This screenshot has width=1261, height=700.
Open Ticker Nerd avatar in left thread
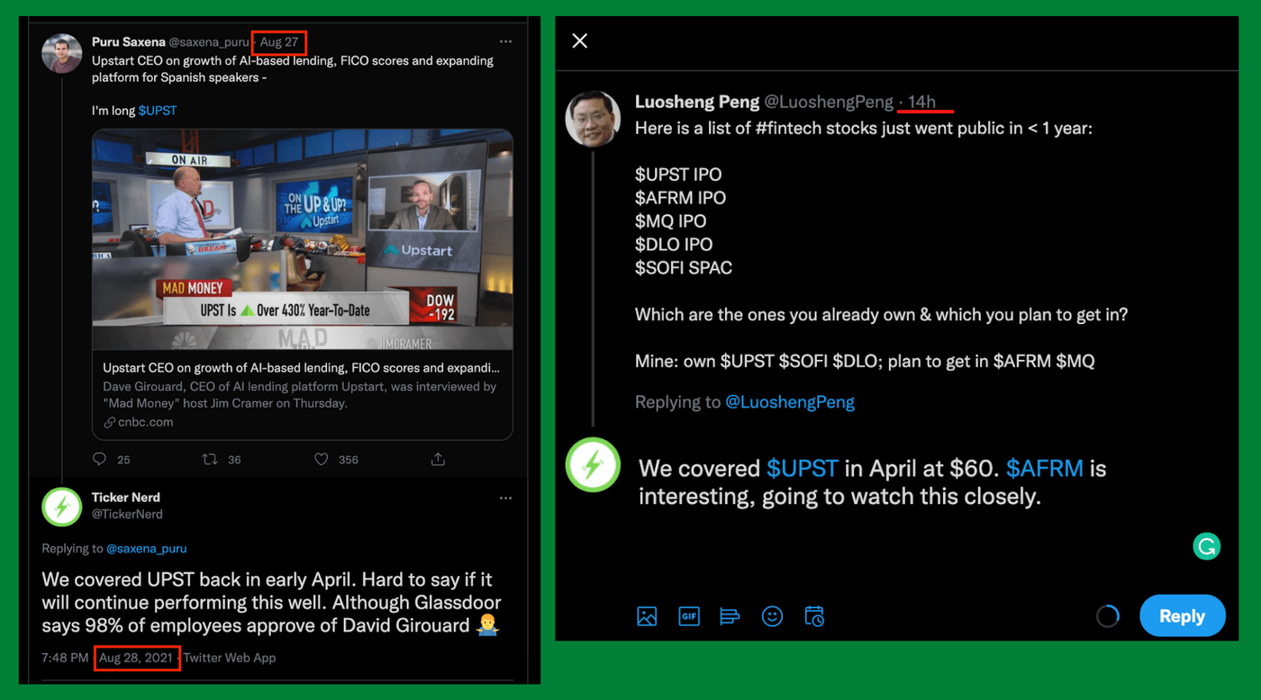coord(62,507)
